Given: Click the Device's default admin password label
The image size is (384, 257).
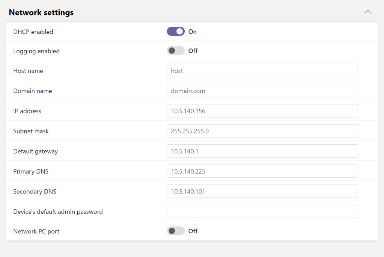Looking at the screenshot, I should click(58, 212).
